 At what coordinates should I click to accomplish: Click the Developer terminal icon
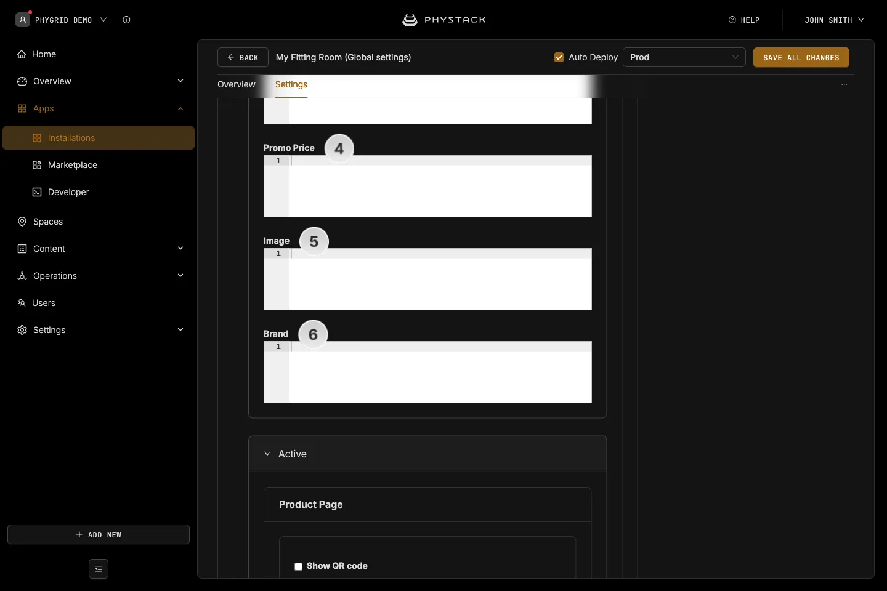click(x=37, y=192)
